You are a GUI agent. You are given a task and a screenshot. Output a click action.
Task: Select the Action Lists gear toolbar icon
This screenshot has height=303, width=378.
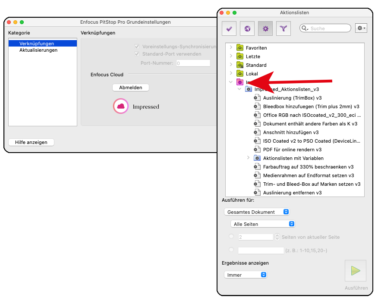[265, 28]
